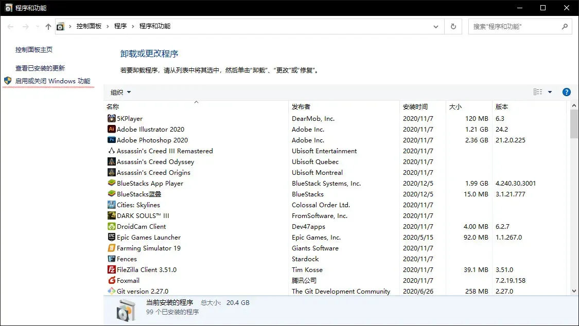
Task: Click the Foxmail program icon
Action: tap(112, 280)
